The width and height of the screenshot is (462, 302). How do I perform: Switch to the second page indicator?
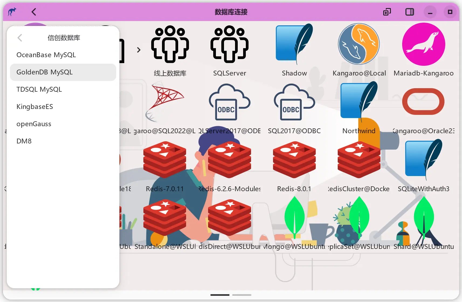point(242,295)
